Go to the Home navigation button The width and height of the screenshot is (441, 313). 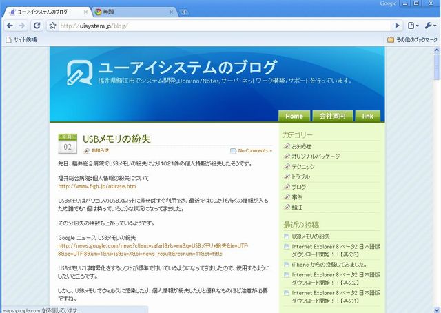294,116
